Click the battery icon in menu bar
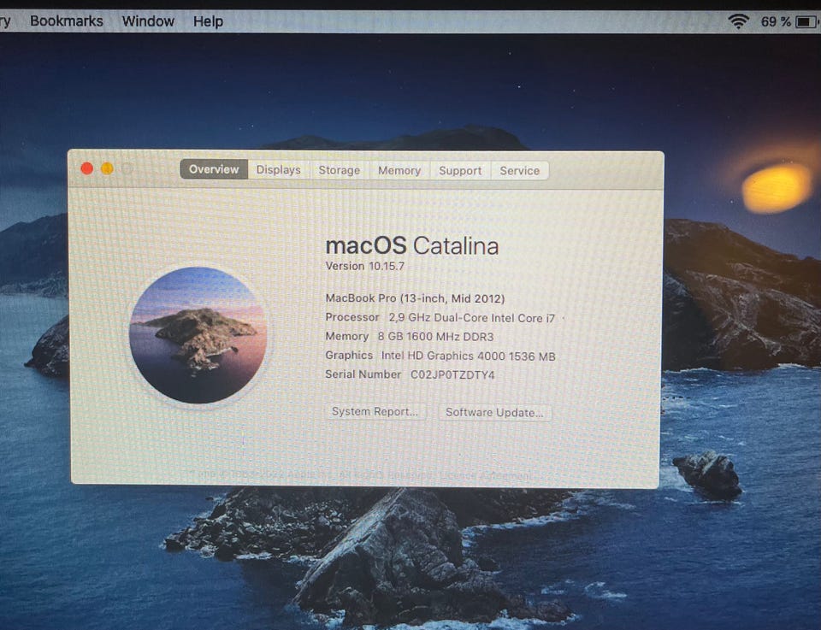The width and height of the screenshot is (821, 630). coord(806,22)
